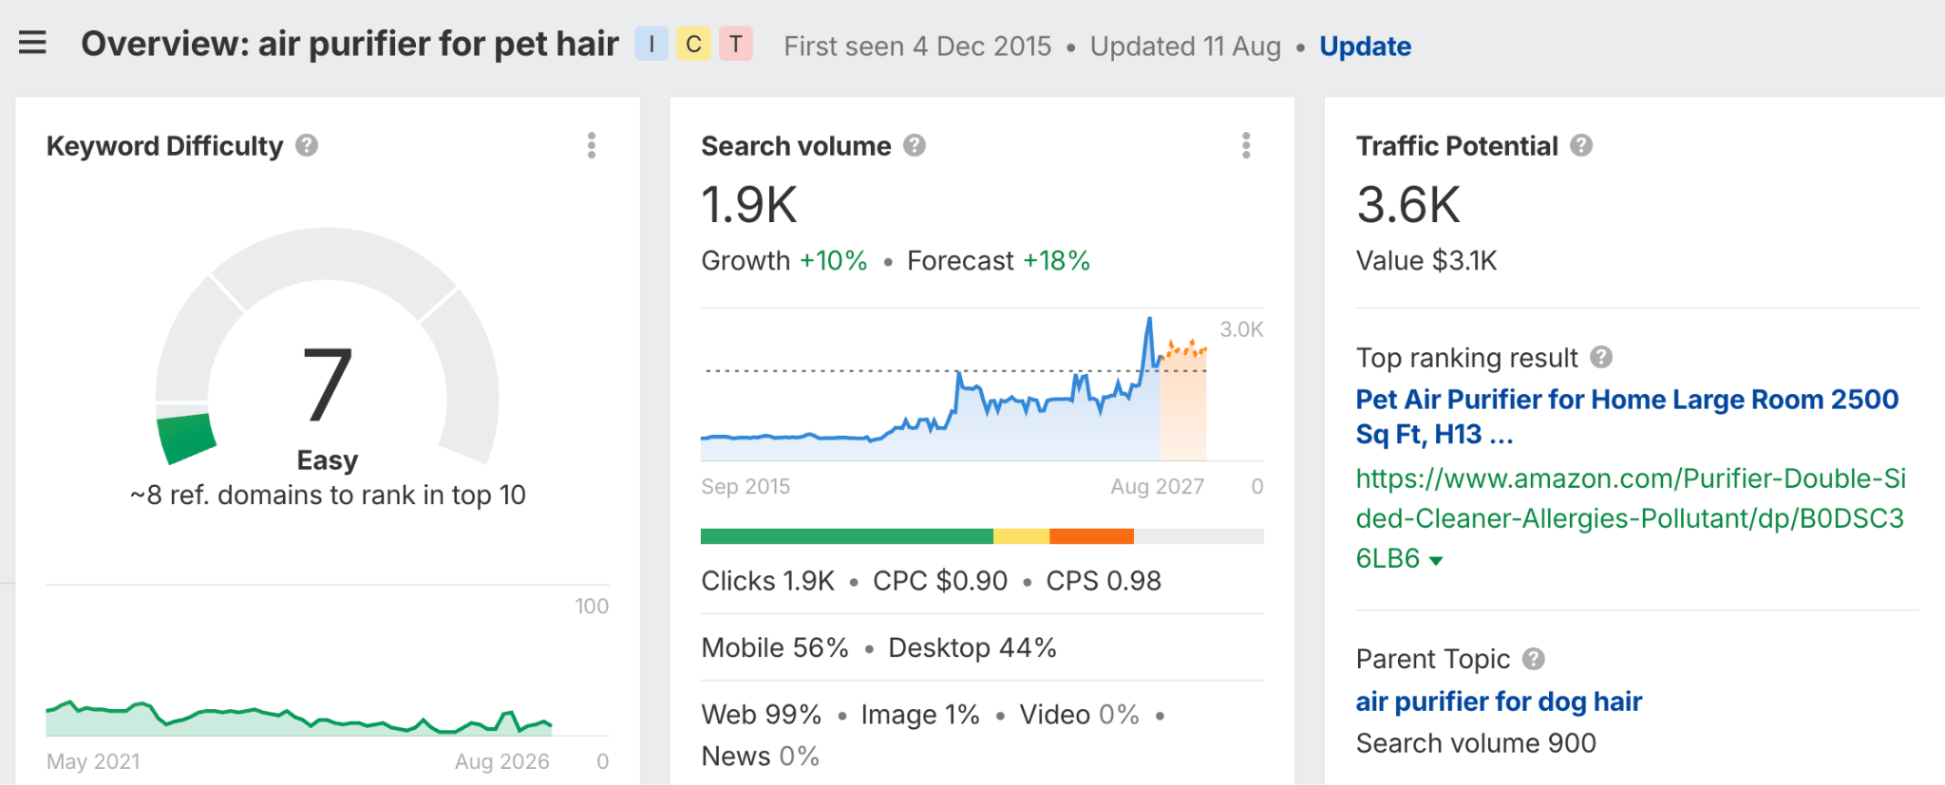Click the Search volume 900 text
The image size is (1945, 785).
pyautogui.click(x=1476, y=743)
